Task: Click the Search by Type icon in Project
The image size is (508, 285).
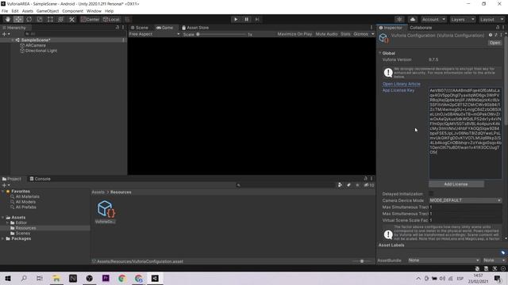Action: pos(340,185)
